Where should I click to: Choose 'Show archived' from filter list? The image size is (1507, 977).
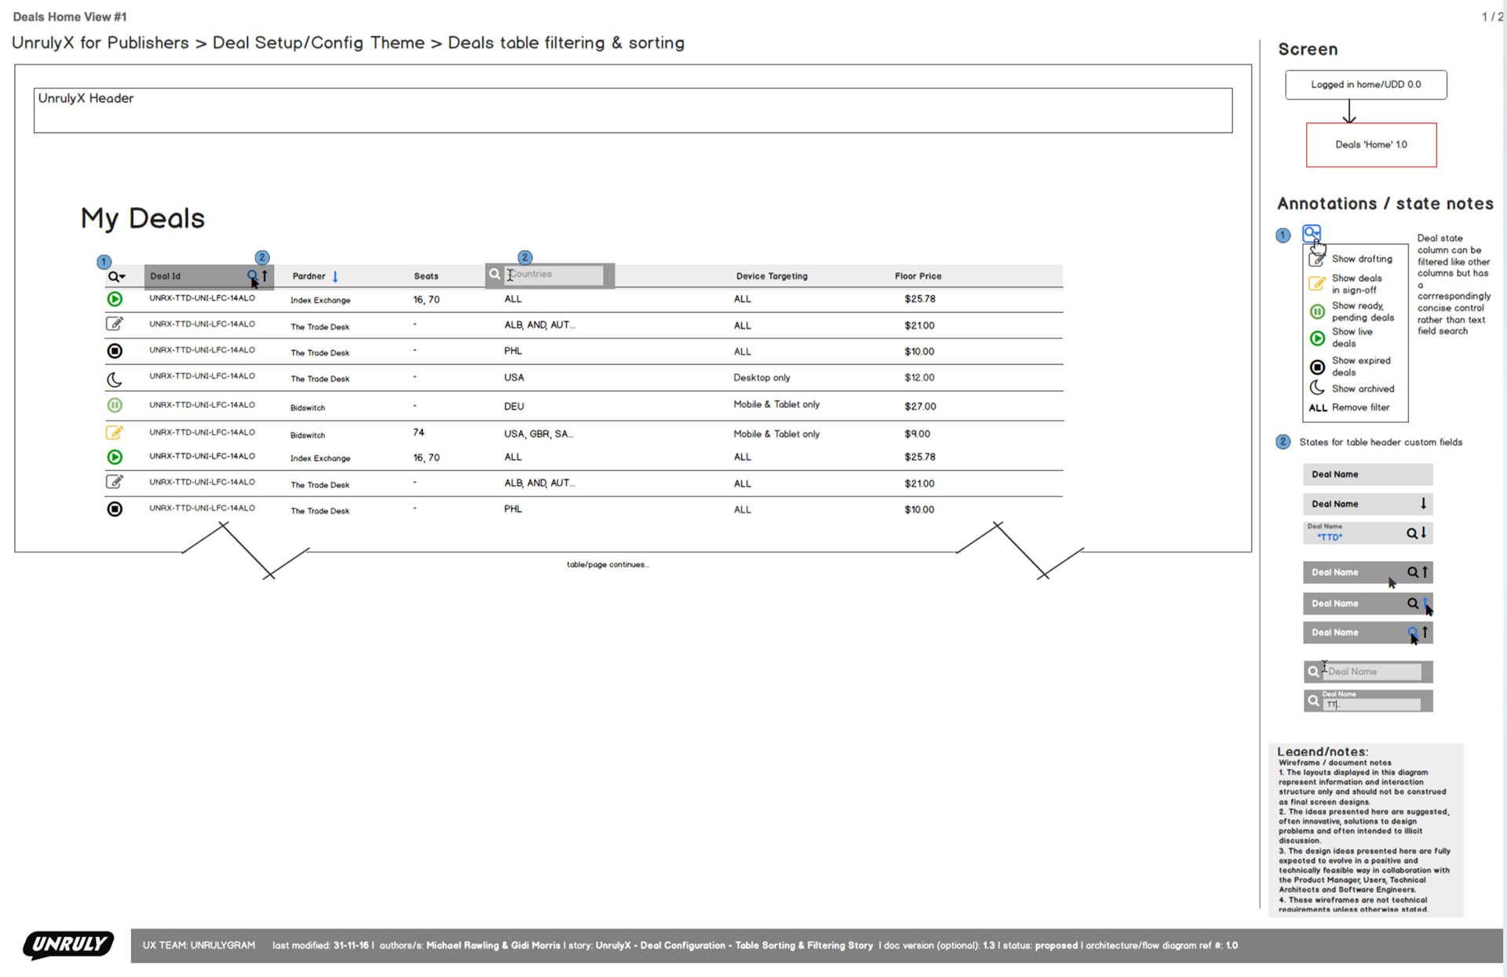1362,389
